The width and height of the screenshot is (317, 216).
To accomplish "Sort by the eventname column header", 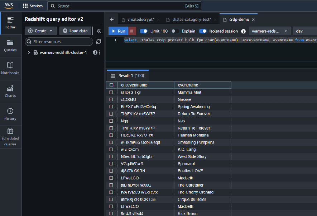I will (x=202, y=85).
